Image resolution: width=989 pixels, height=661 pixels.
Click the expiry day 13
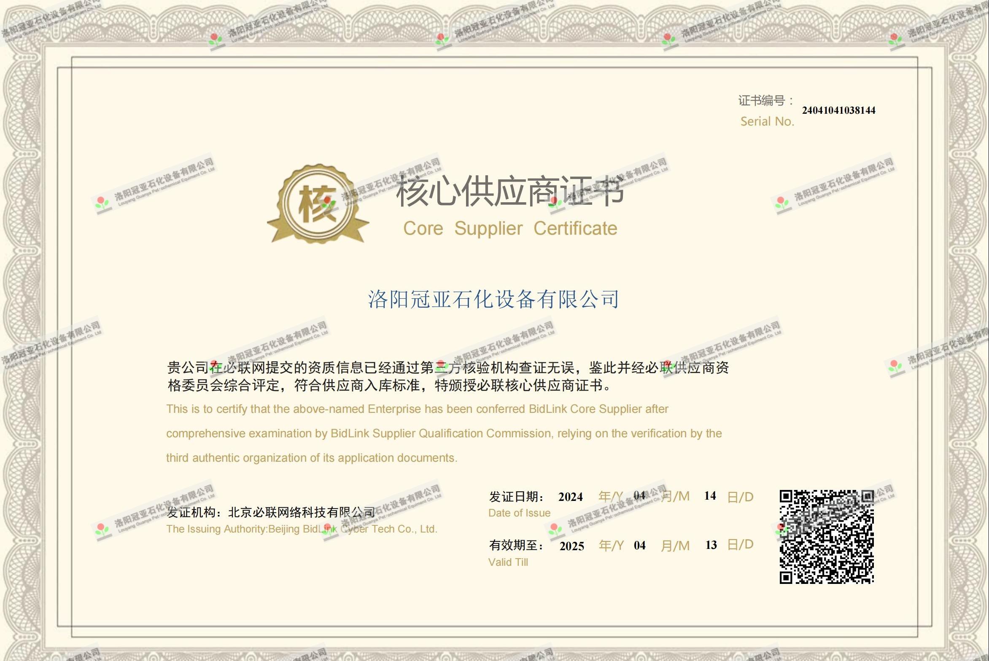click(x=711, y=545)
